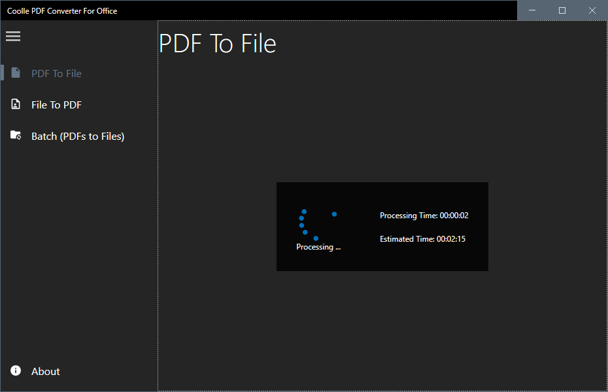Viewport: 608px width, 392px height.
Task: Click the selected item indicator bar in sidebar
Action: pyautogui.click(x=2, y=73)
